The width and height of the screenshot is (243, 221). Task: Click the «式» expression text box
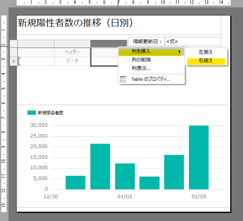tap(193, 41)
